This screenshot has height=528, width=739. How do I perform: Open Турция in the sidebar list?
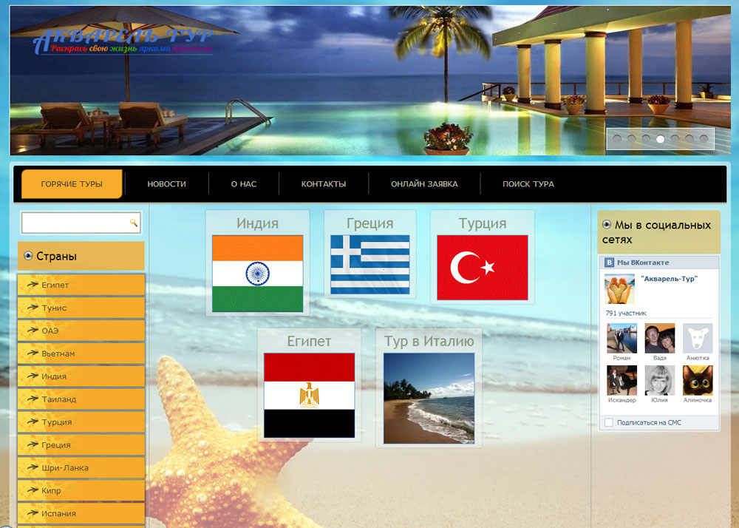pyautogui.click(x=81, y=422)
